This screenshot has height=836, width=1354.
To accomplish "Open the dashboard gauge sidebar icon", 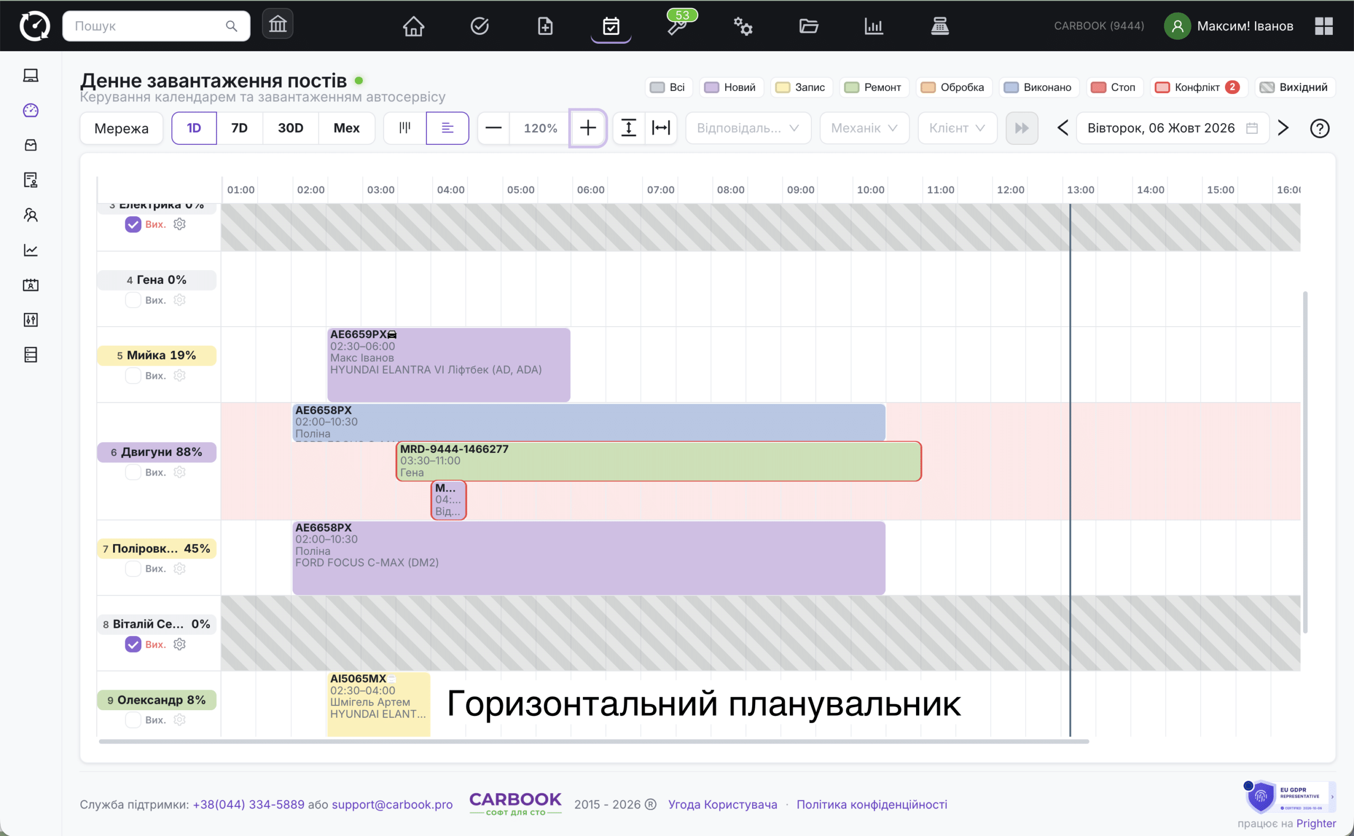I will tap(31, 110).
